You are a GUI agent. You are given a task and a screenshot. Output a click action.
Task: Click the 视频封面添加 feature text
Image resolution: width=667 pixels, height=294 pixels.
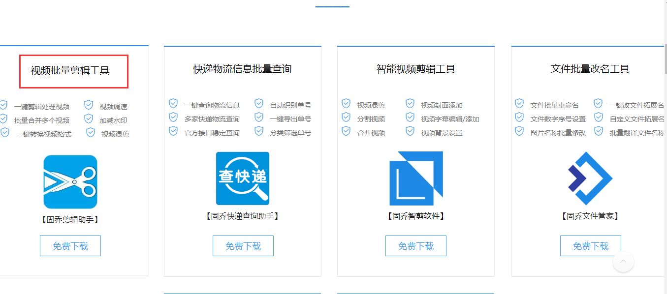pos(442,105)
